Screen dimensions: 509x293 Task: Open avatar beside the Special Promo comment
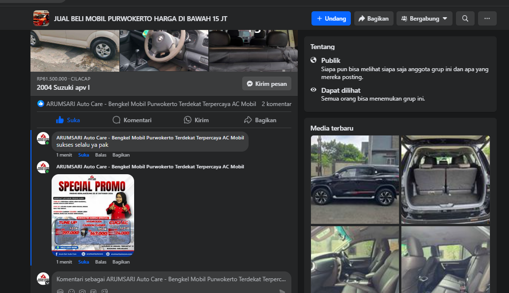point(43,167)
